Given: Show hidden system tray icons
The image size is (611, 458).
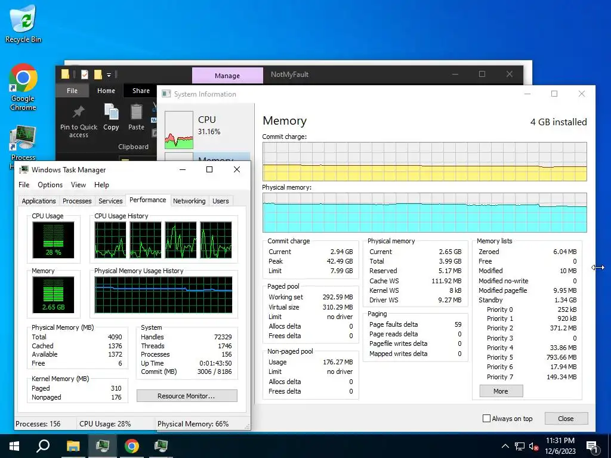Looking at the screenshot, I should 505,446.
